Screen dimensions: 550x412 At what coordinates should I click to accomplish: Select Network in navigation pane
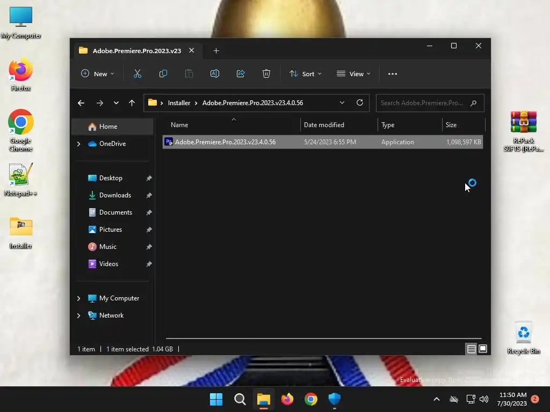(111, 315)
